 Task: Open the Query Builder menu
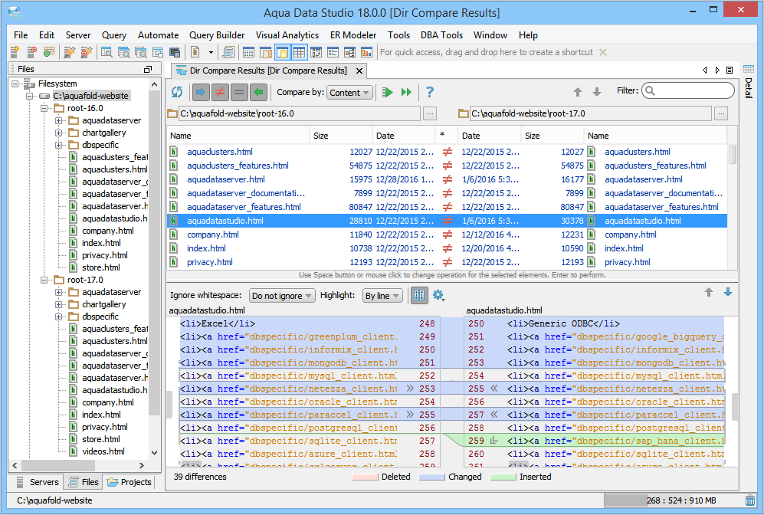click(217, 35)
